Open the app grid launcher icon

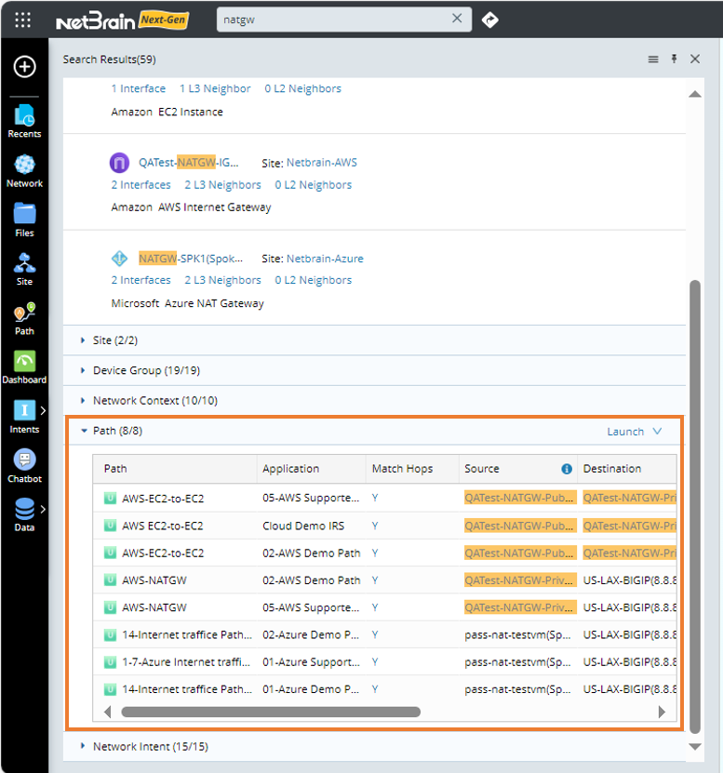click(23, 20)
